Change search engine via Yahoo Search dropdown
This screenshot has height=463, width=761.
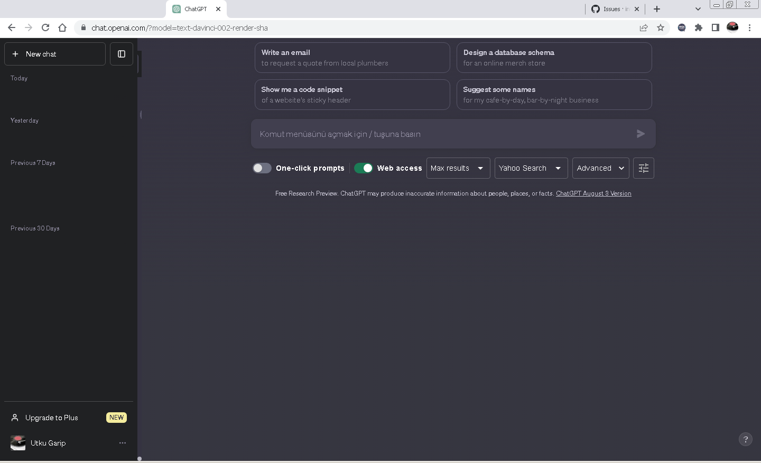531,168
